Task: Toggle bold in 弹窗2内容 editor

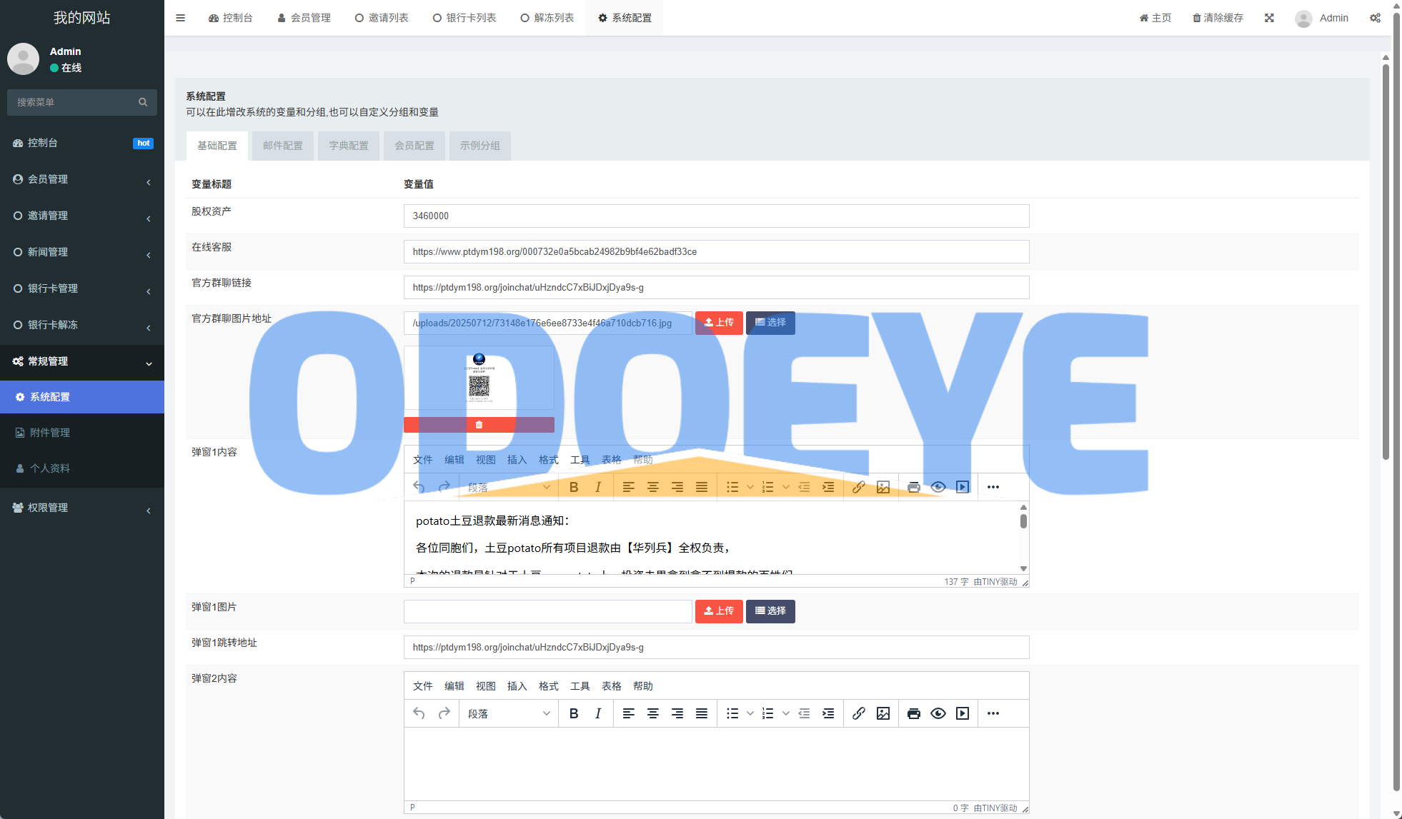Action: pos(574,713)
